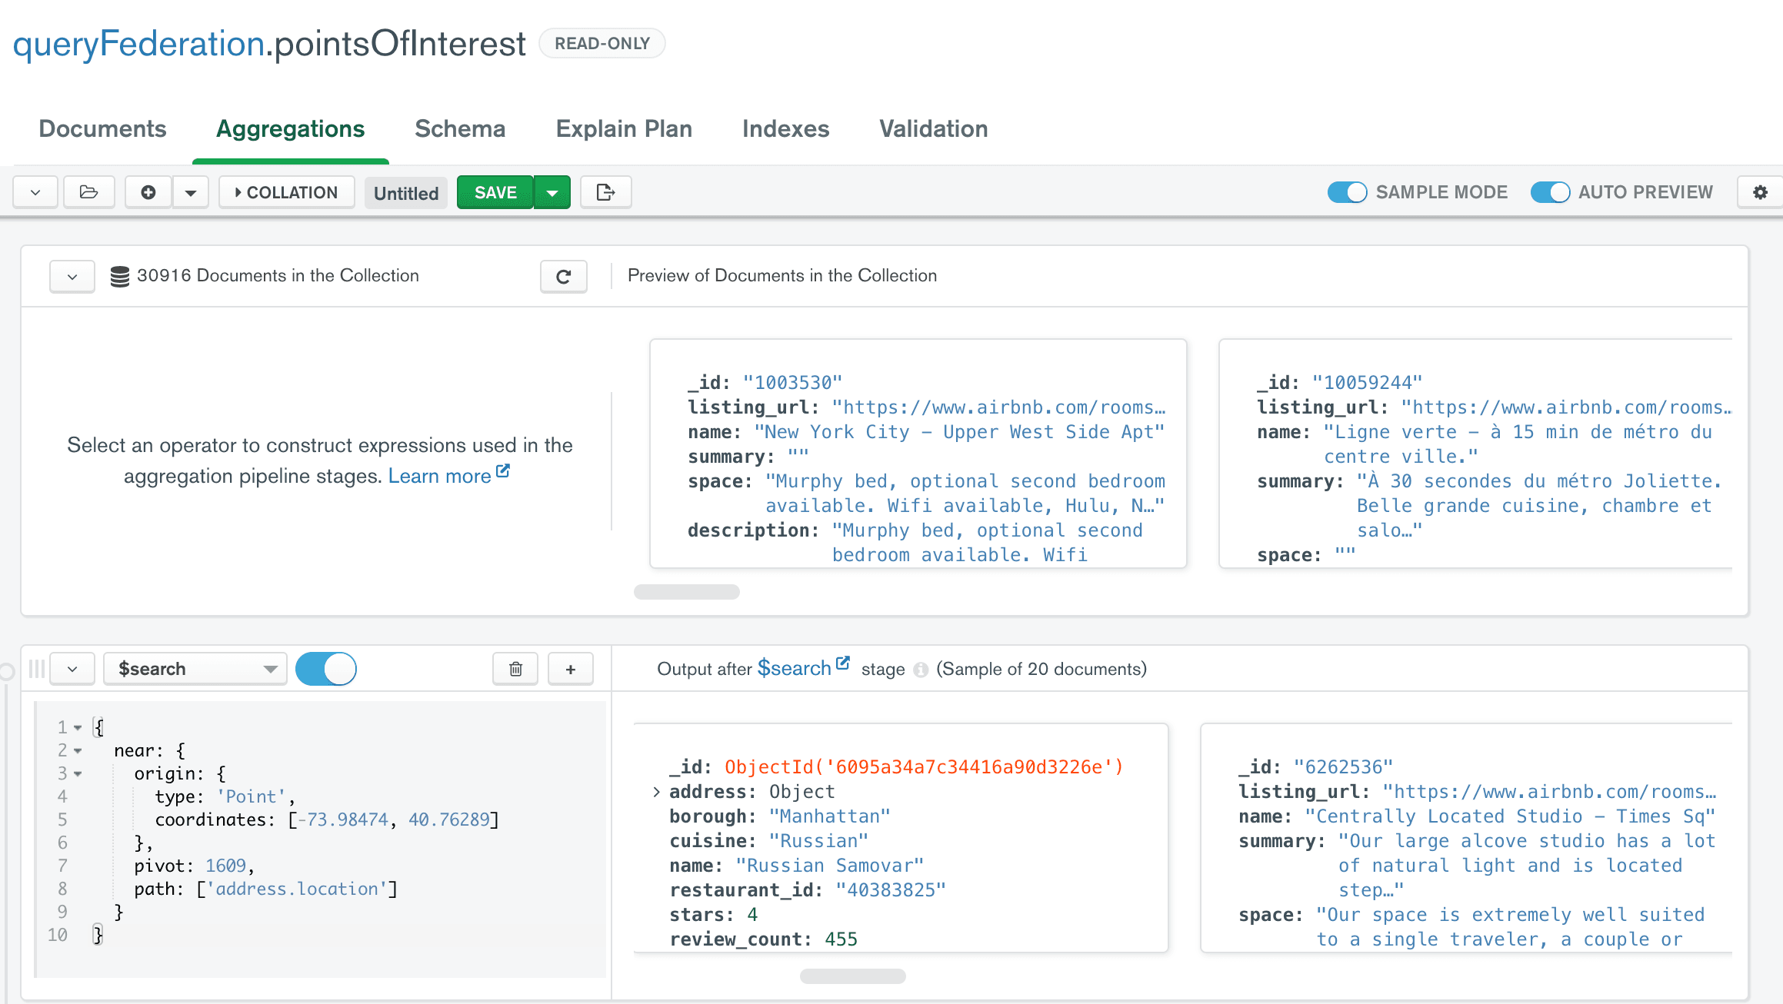Open the Explain Plan tab

[624, 128]
